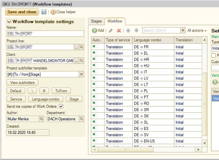Open the Author lookup magnifier icon

[x=41, y=119]
